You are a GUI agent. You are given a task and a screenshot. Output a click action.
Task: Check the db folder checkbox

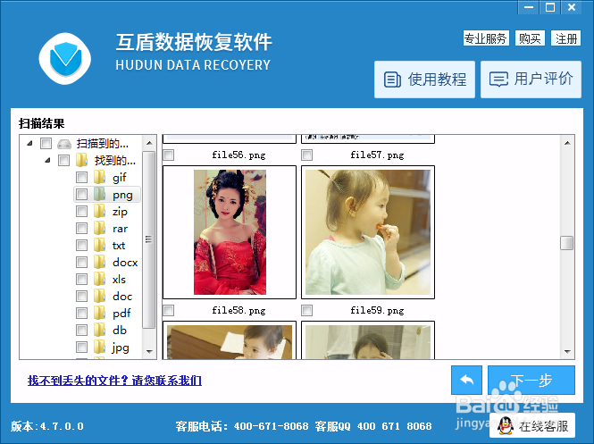tap(81, 330)
